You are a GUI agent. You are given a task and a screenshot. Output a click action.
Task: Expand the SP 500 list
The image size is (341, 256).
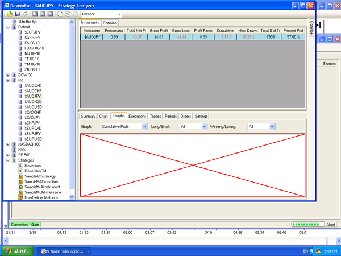[x=8, y=155]
